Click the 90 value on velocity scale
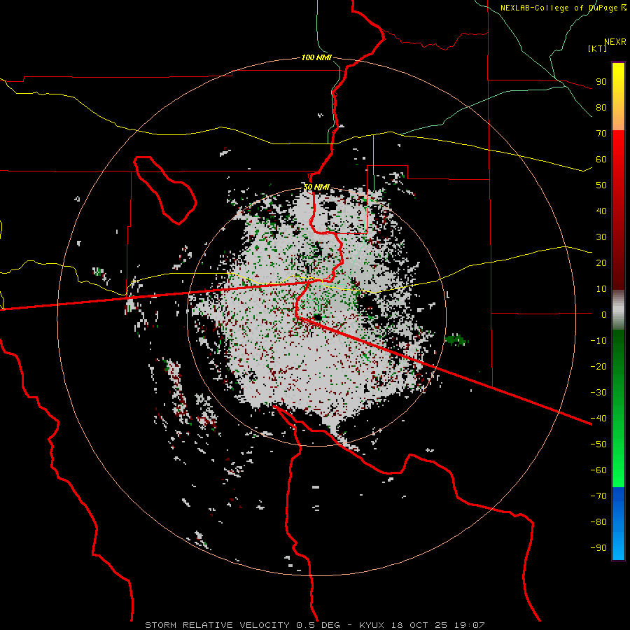 pyautogui.click(x=601, y=82)
